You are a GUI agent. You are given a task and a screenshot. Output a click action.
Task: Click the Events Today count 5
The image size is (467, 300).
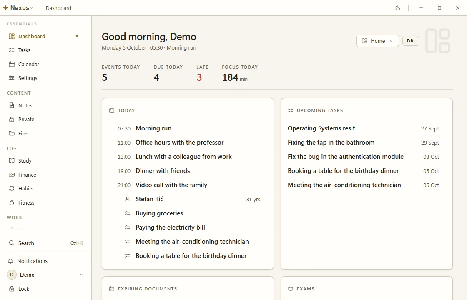click(105, 77)
